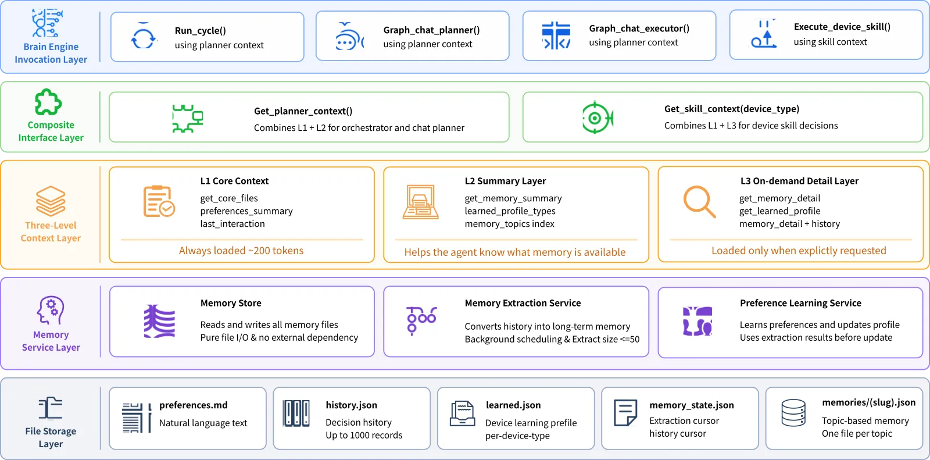Click the memory_state.json note icon
This screenshot has height=460, width=930.
(625, 413)
